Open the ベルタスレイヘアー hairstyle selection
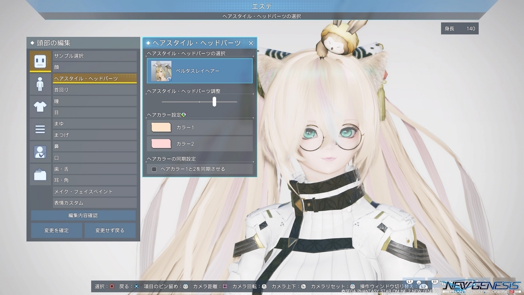Viewport: 524px width, 295px height. coord(200,71)
